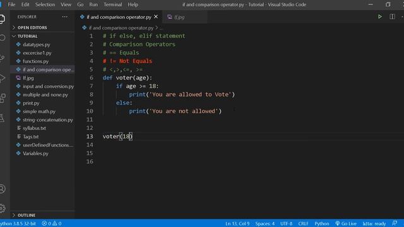404x227 pixels.
Task: Open datatypes.py in the explorer
Action: [x=42, y=45]
